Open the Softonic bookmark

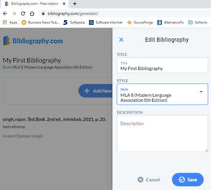pyautogui.click(x=198, y=23)
